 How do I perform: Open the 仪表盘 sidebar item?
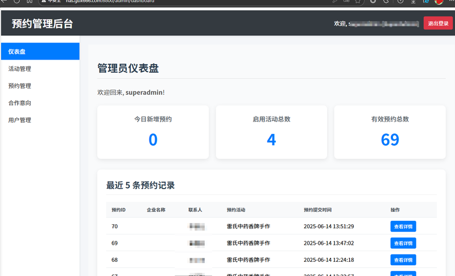[x=40, y=52]
